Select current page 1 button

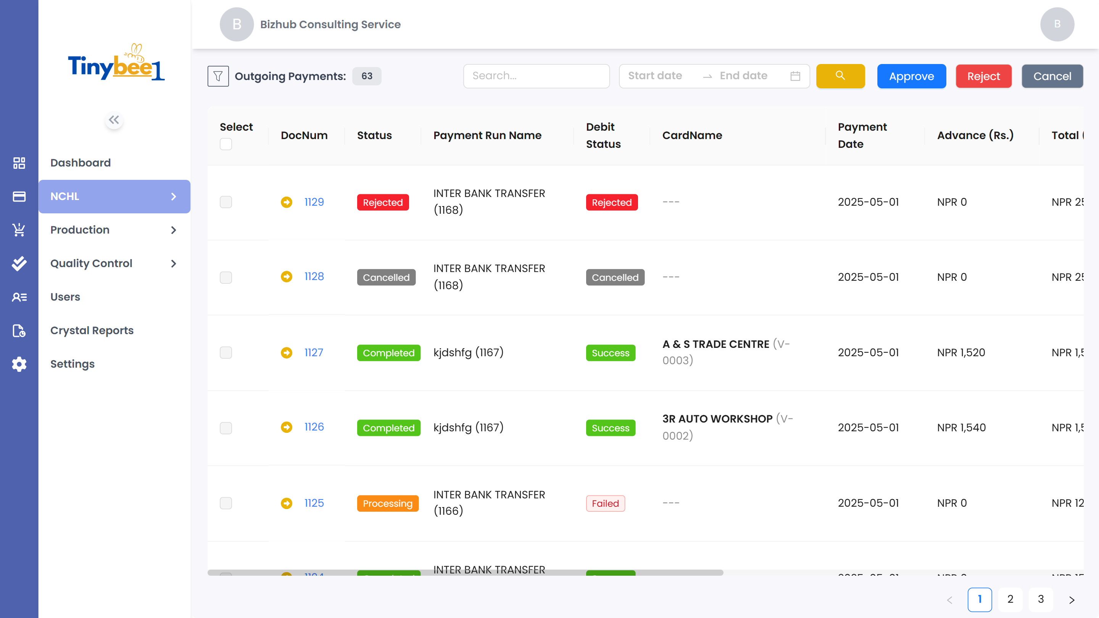click(980, 600)
